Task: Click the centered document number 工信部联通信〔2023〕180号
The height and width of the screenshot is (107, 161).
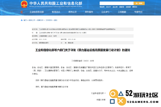Action: click(x=83, y=61)
